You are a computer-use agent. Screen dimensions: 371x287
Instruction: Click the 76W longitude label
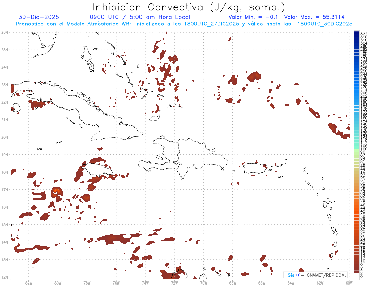pos(116,283)
